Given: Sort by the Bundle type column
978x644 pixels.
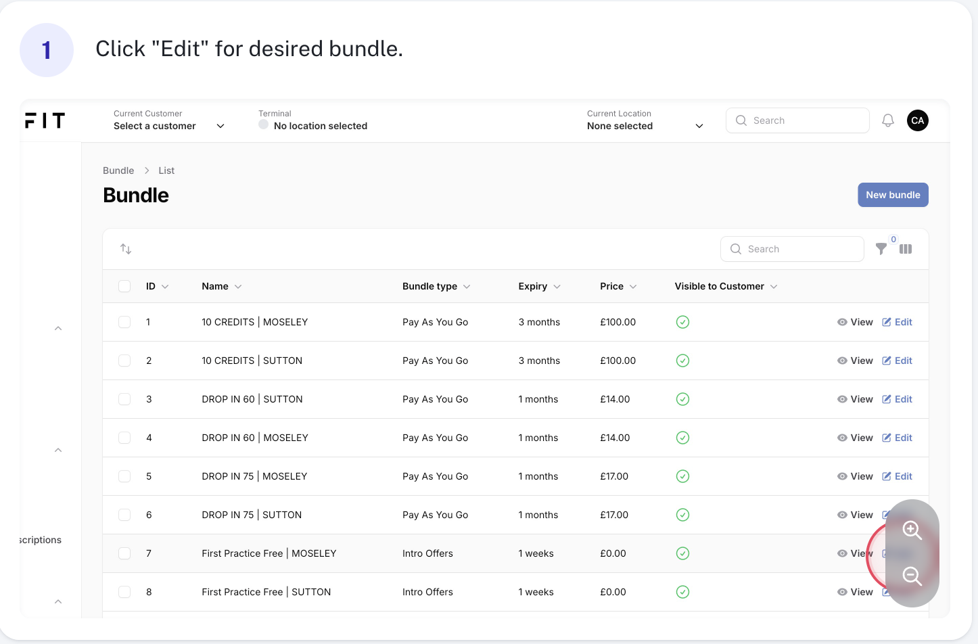Looking at the screenshot, I should 436,286.
